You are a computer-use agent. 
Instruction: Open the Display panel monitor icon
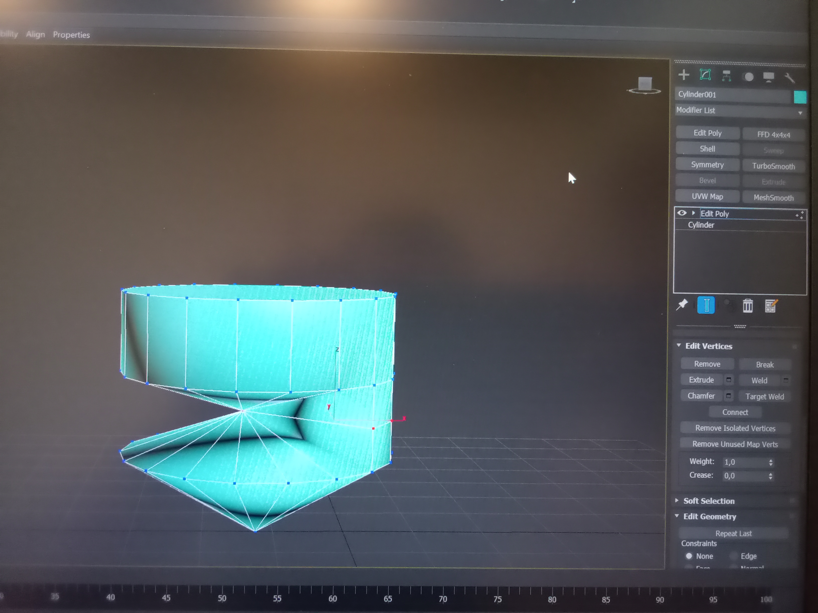[768, 77]
